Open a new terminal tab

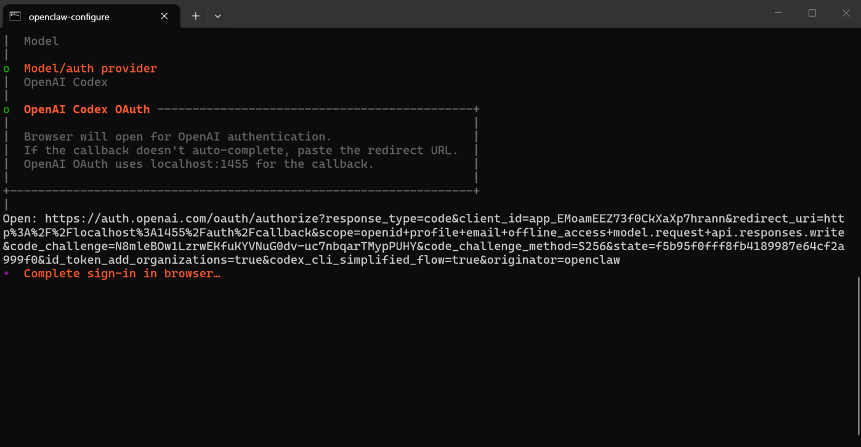click(195, 16)
